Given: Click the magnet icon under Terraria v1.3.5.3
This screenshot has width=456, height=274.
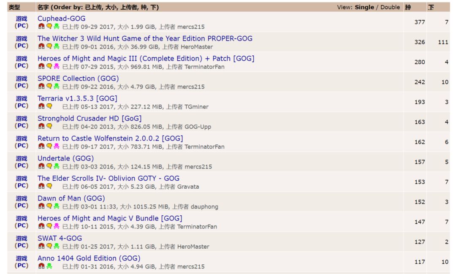Looking at the screenshot, I should coord(41,106).
